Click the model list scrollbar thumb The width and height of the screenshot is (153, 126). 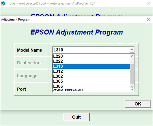click(132, 74)
